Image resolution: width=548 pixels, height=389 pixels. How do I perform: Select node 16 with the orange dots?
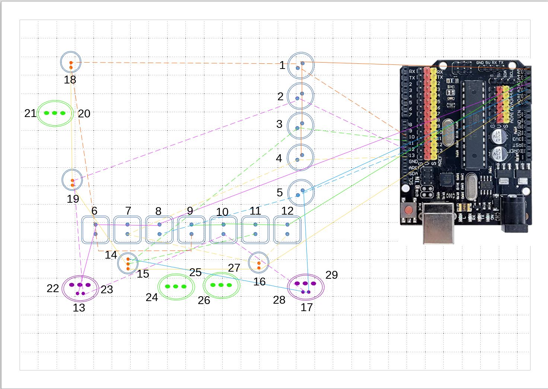259,263
